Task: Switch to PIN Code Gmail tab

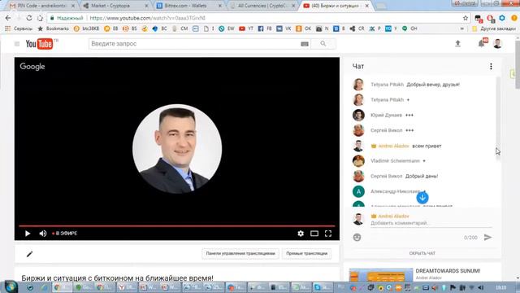Action: [x=41, y=6]
